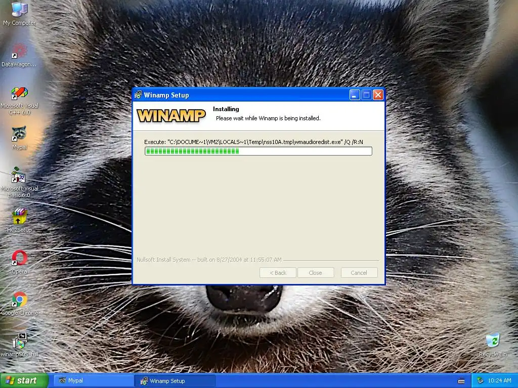This screenshot has width=518, height=388.
Task: Click the Installing heading text
Action: pos(226,109)
